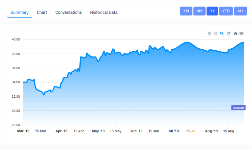The image size is (252, 150).
Task: Go to the Conversations tab
Action: pos(69,12)
